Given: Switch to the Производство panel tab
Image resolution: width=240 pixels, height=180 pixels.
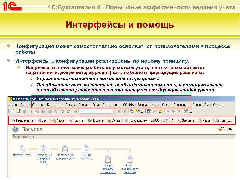Looking at the screenshot, I should (x=135, y=121).
